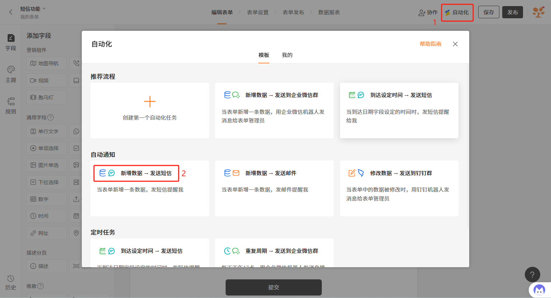Image resolution: width=551 pixels, height=298 pixels.
Task: Add 地图导航 map navigation field
Action: click(47, 63)
